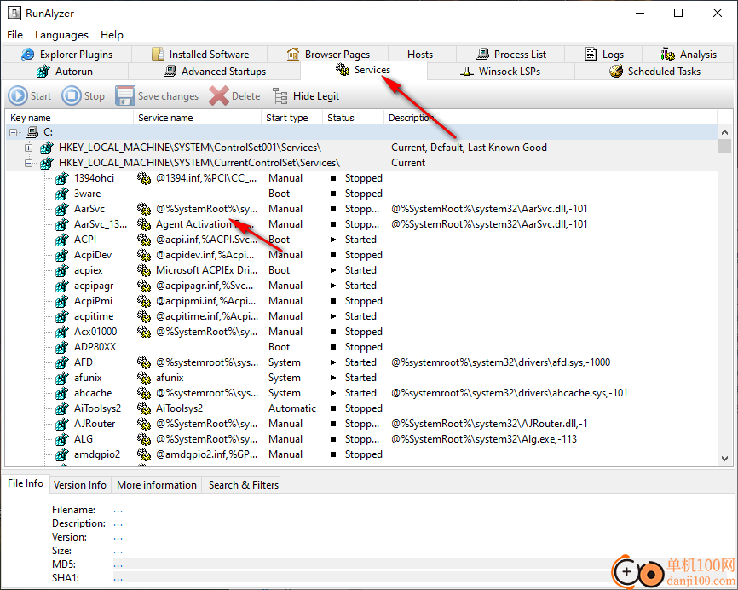Select the acpitime service key
Image resolution: width=738 pixels, height=590 pixels.
click(94, 316)
